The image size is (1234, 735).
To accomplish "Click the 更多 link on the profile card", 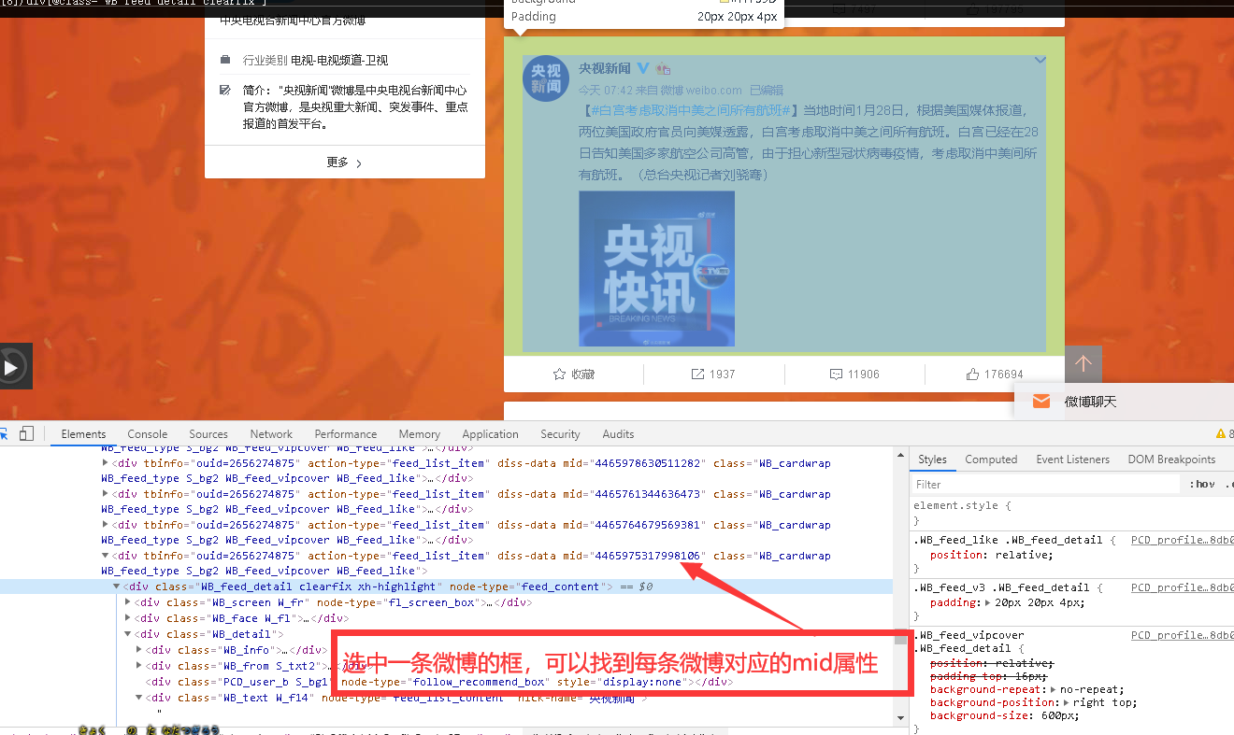I will [344, 163].
